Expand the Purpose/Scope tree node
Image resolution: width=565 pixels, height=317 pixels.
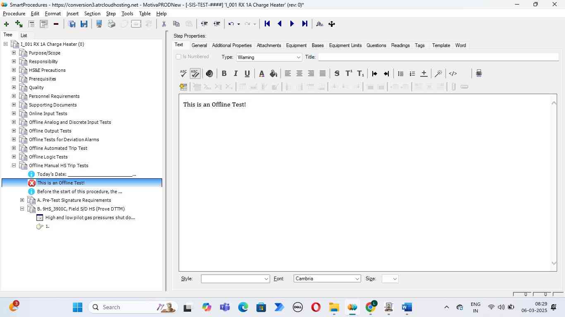14,53
